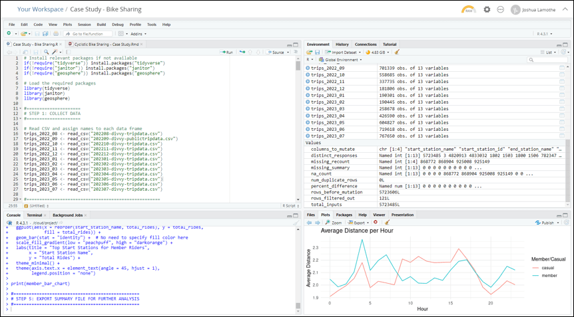Clear the environment with the broom icon
Image resolution: width=574 pixels, height=317 pixels.
pos(397,52)
